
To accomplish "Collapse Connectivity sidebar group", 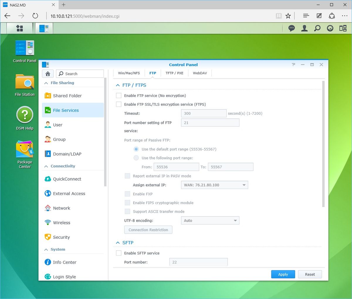I will coord(46,166).
